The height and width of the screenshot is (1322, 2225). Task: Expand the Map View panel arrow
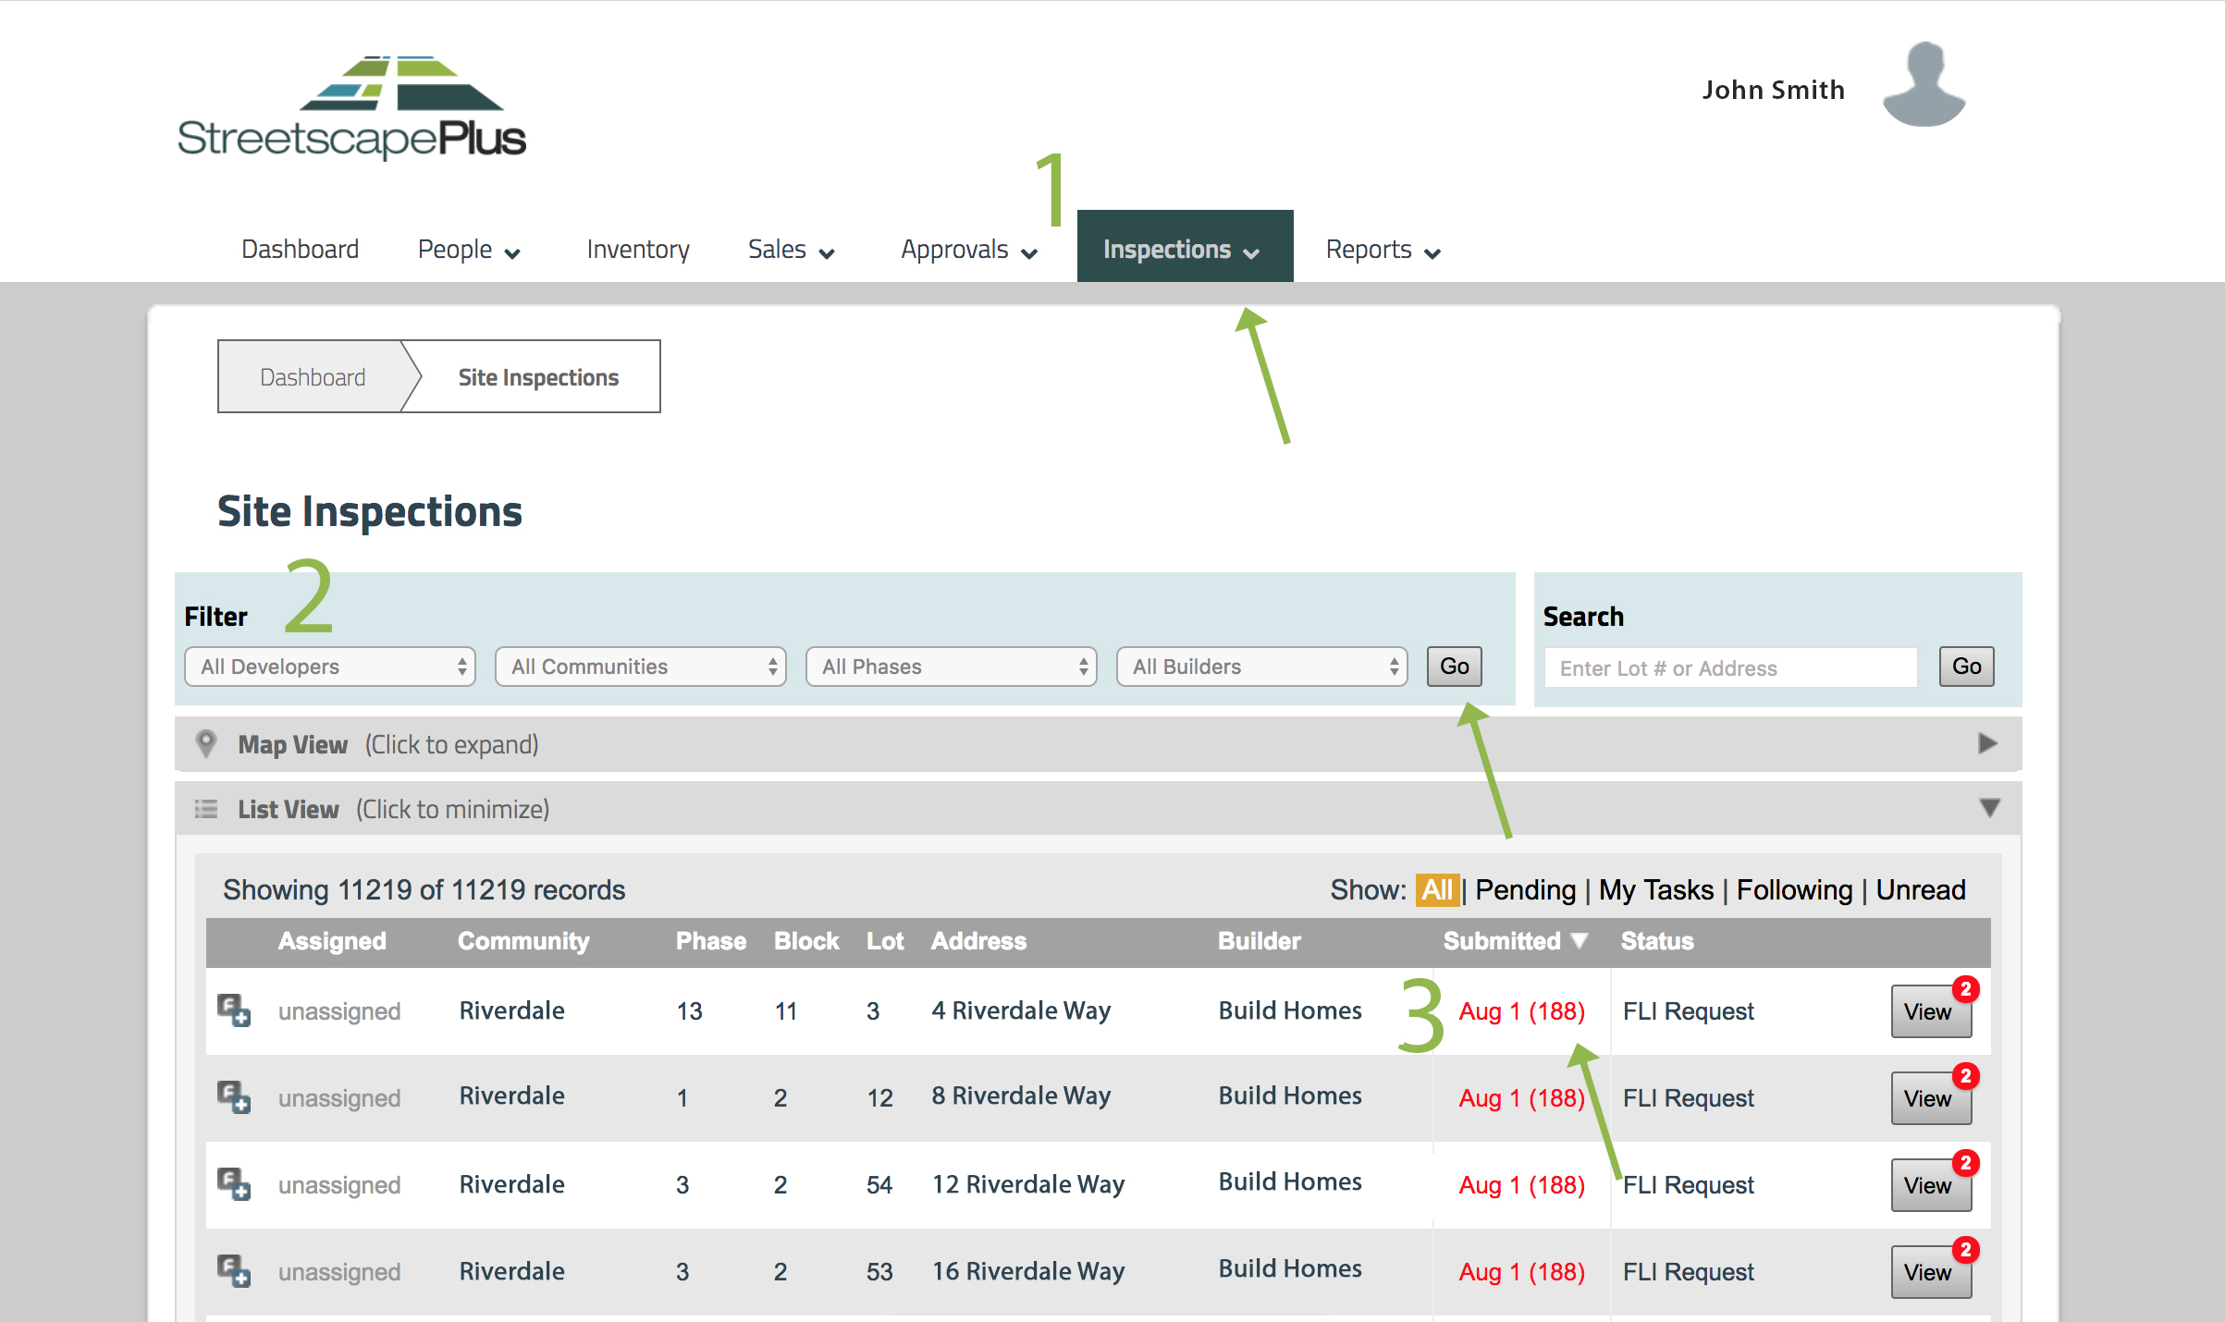(x=1987, y=744)
